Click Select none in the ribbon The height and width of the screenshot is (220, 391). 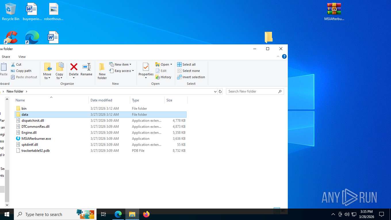[188, 71]
